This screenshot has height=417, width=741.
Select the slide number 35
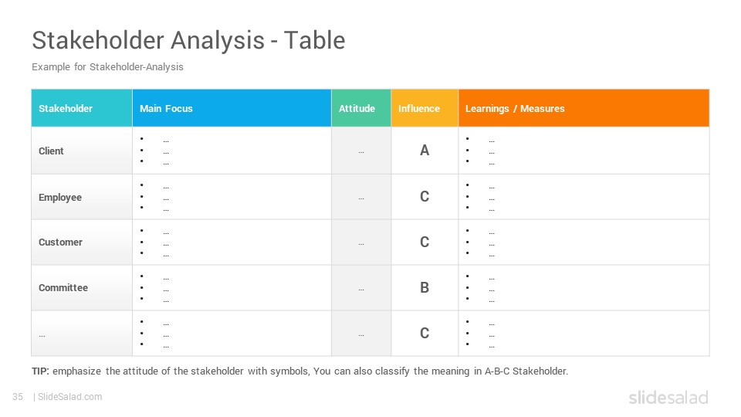[x=18, y=397]
